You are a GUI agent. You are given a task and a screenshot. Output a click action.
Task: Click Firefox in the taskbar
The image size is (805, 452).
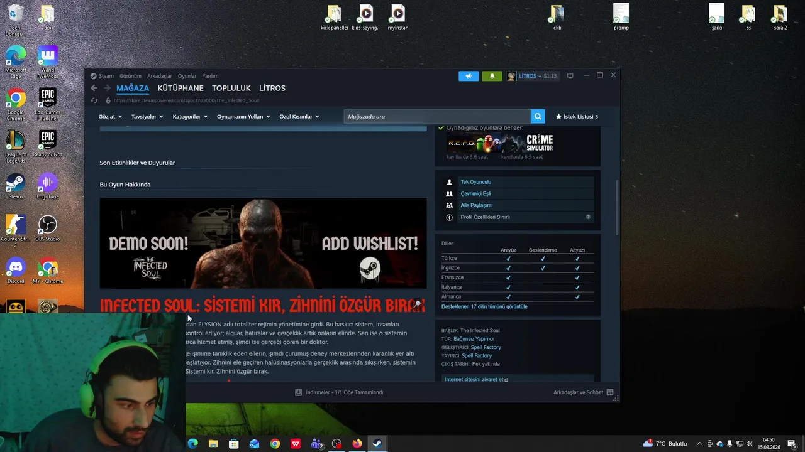pos(357,444)
